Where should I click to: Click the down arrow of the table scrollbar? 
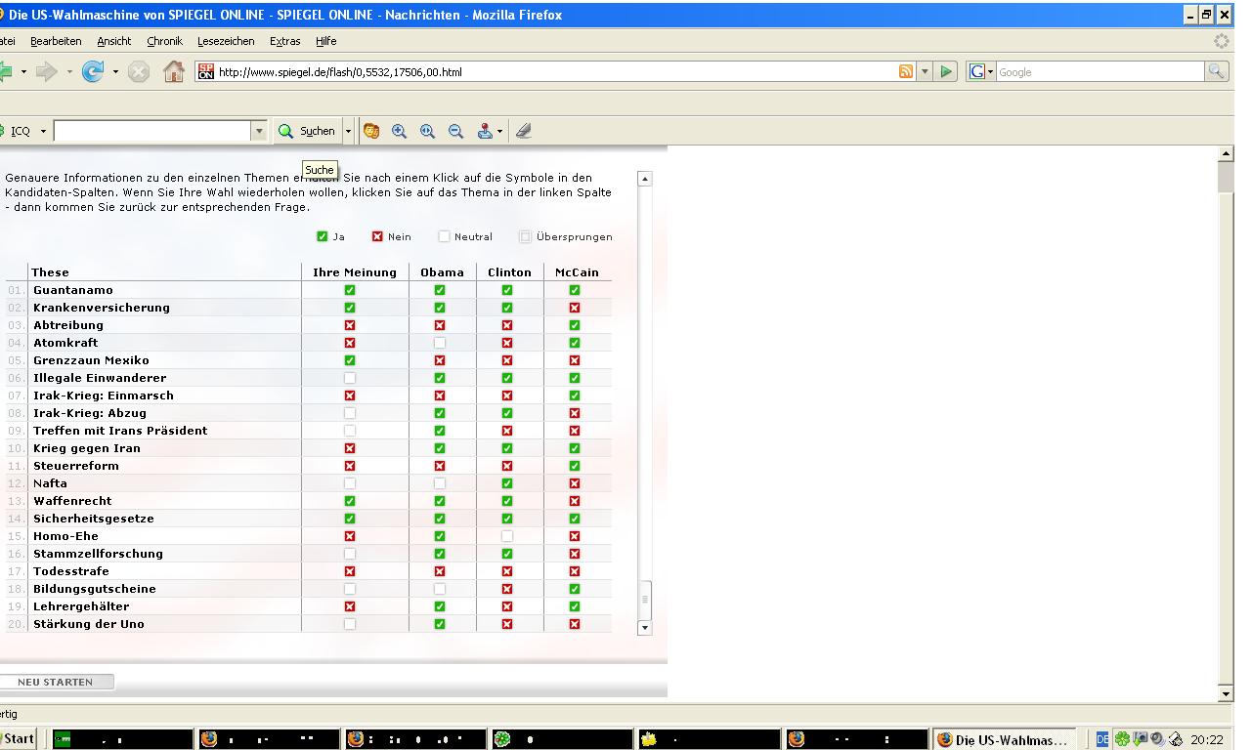click(644, 628)
